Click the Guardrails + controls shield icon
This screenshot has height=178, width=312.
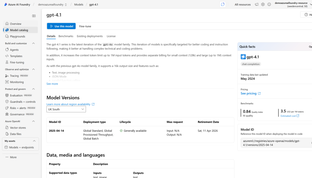click(x=7, y=102)
